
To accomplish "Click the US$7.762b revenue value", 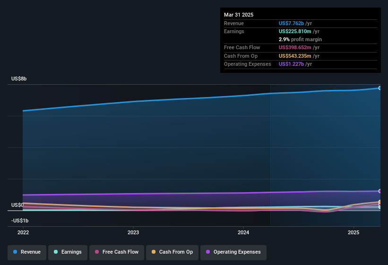I will point(291,23).
